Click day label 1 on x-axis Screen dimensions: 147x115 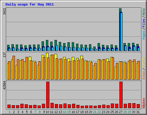pos(9,112)
